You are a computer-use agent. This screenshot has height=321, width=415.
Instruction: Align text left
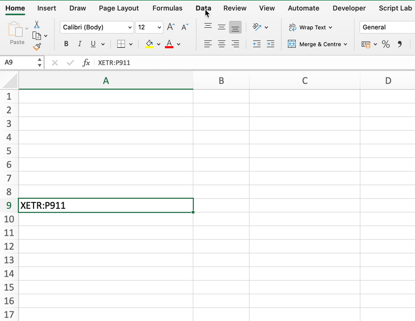(208, 44)
